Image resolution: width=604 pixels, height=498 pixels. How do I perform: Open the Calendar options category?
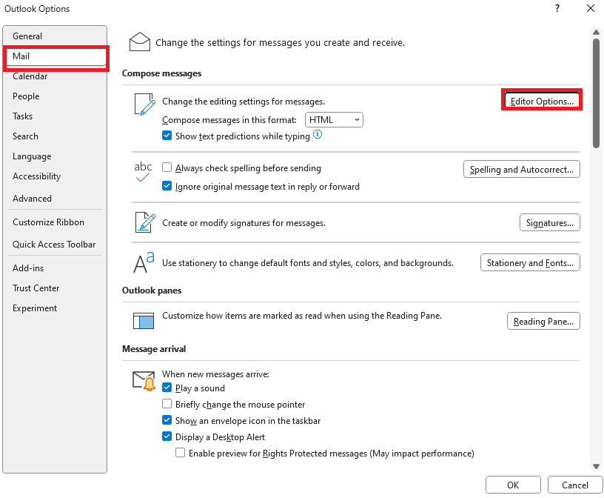pos(55,76)
